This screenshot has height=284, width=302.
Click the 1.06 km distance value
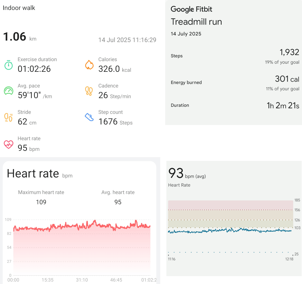pos(15,37)
